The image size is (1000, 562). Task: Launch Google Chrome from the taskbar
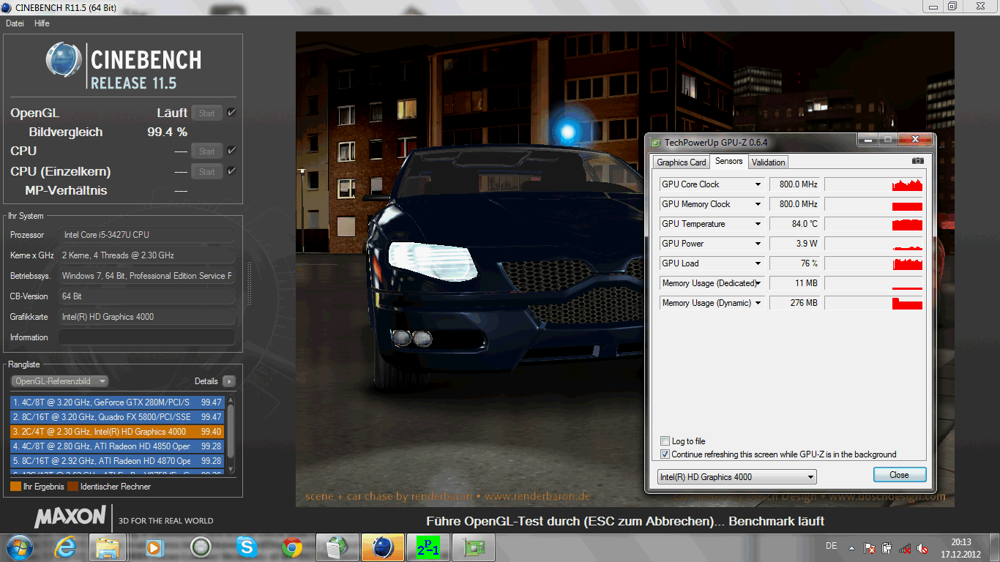292,547
